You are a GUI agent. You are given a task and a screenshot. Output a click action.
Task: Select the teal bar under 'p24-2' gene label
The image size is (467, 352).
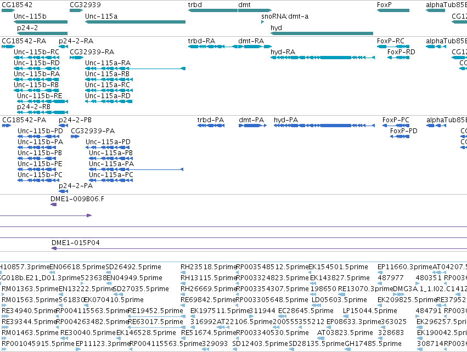point(42,33)
